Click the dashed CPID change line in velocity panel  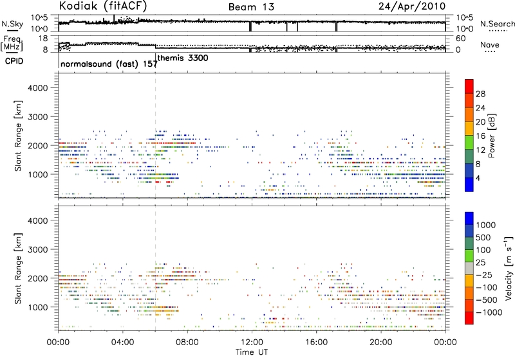point(155,268)
